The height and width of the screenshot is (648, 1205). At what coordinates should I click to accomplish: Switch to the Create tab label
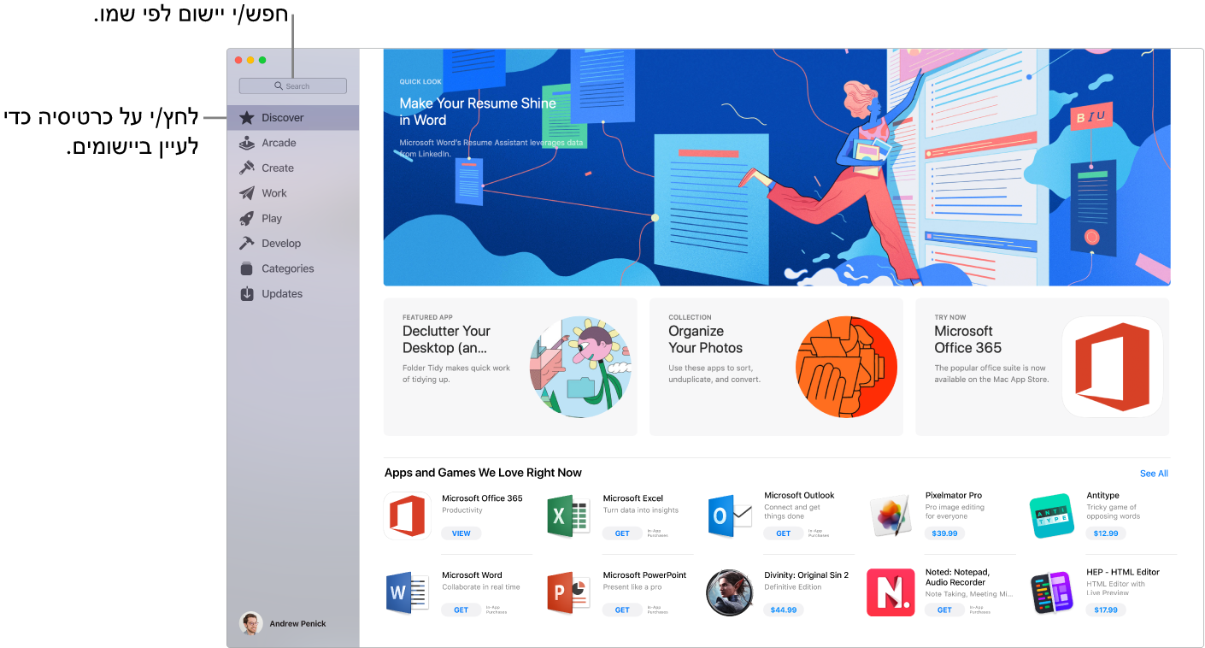(278, 168)
